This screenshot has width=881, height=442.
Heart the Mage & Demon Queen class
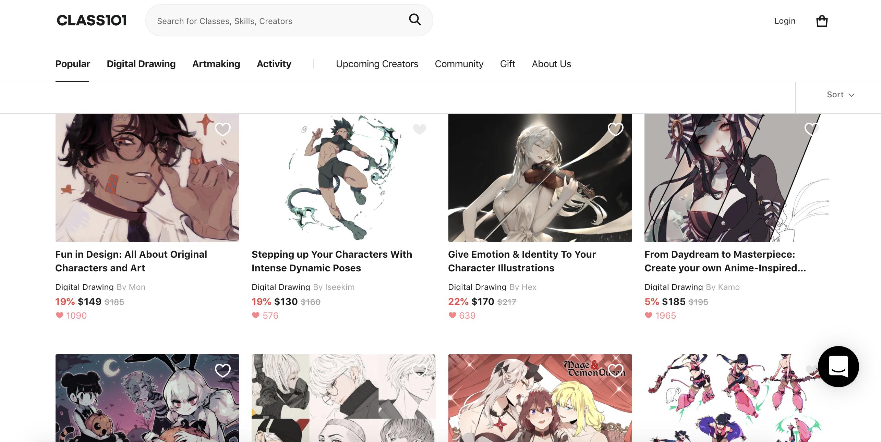pyautogui.click(x=615, y=370)
